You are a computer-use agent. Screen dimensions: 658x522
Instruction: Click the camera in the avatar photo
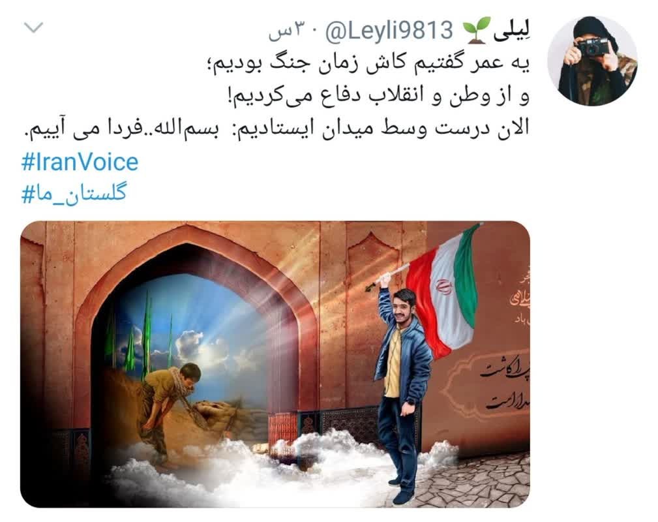593,46
